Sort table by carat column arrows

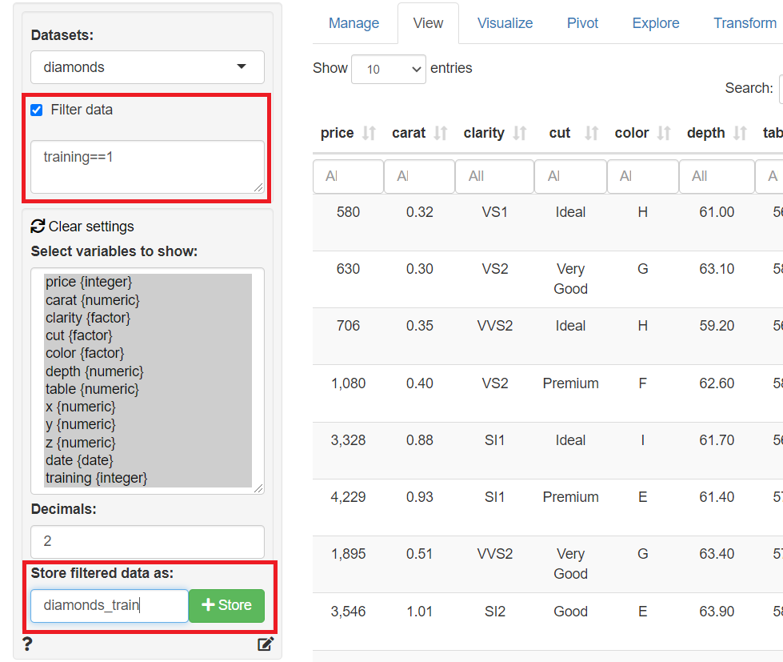pyautogui.click(x=440, y=134)
